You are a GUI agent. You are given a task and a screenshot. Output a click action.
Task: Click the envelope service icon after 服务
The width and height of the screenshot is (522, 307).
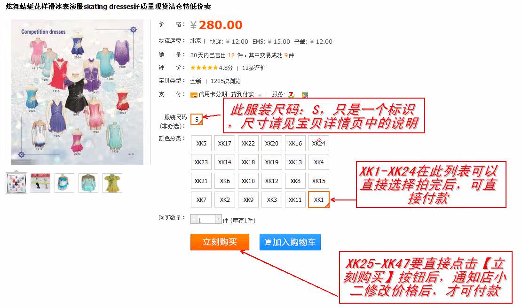305,95
